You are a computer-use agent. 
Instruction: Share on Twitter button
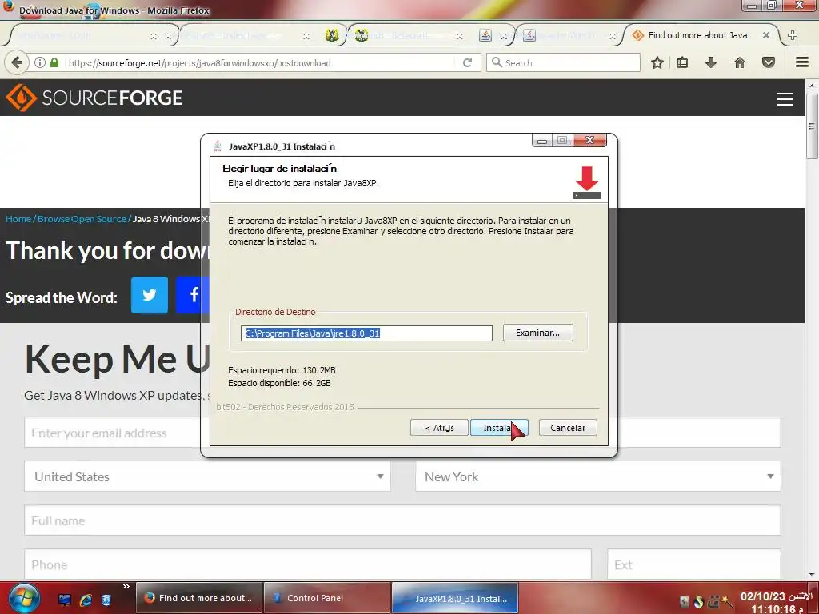(x=150, y=295)
